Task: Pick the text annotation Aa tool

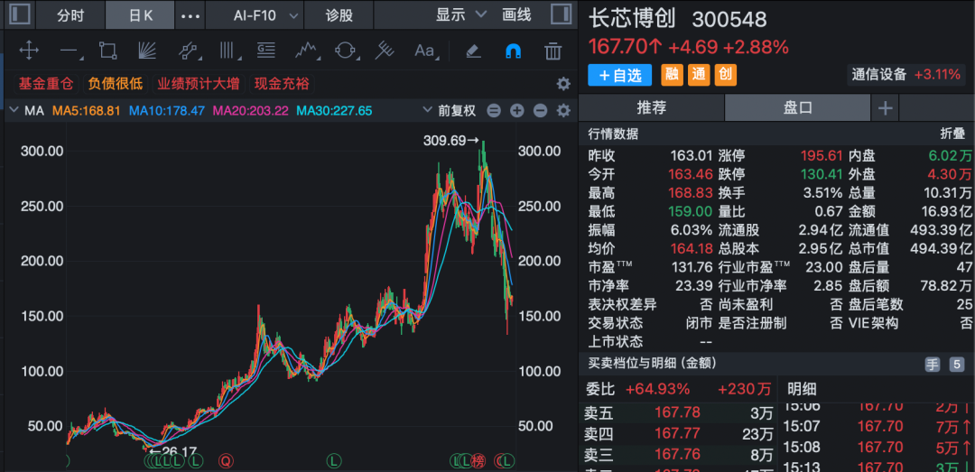Action: 424,51
